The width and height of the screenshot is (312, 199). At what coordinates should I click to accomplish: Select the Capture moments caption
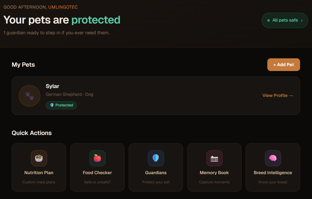click(x=214, y=182)
